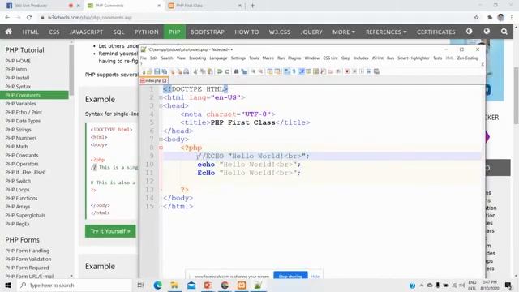This screenshot has width=519, height=292.
Task: Open a new Chrome tab with plus button
Action: (252, 6)
